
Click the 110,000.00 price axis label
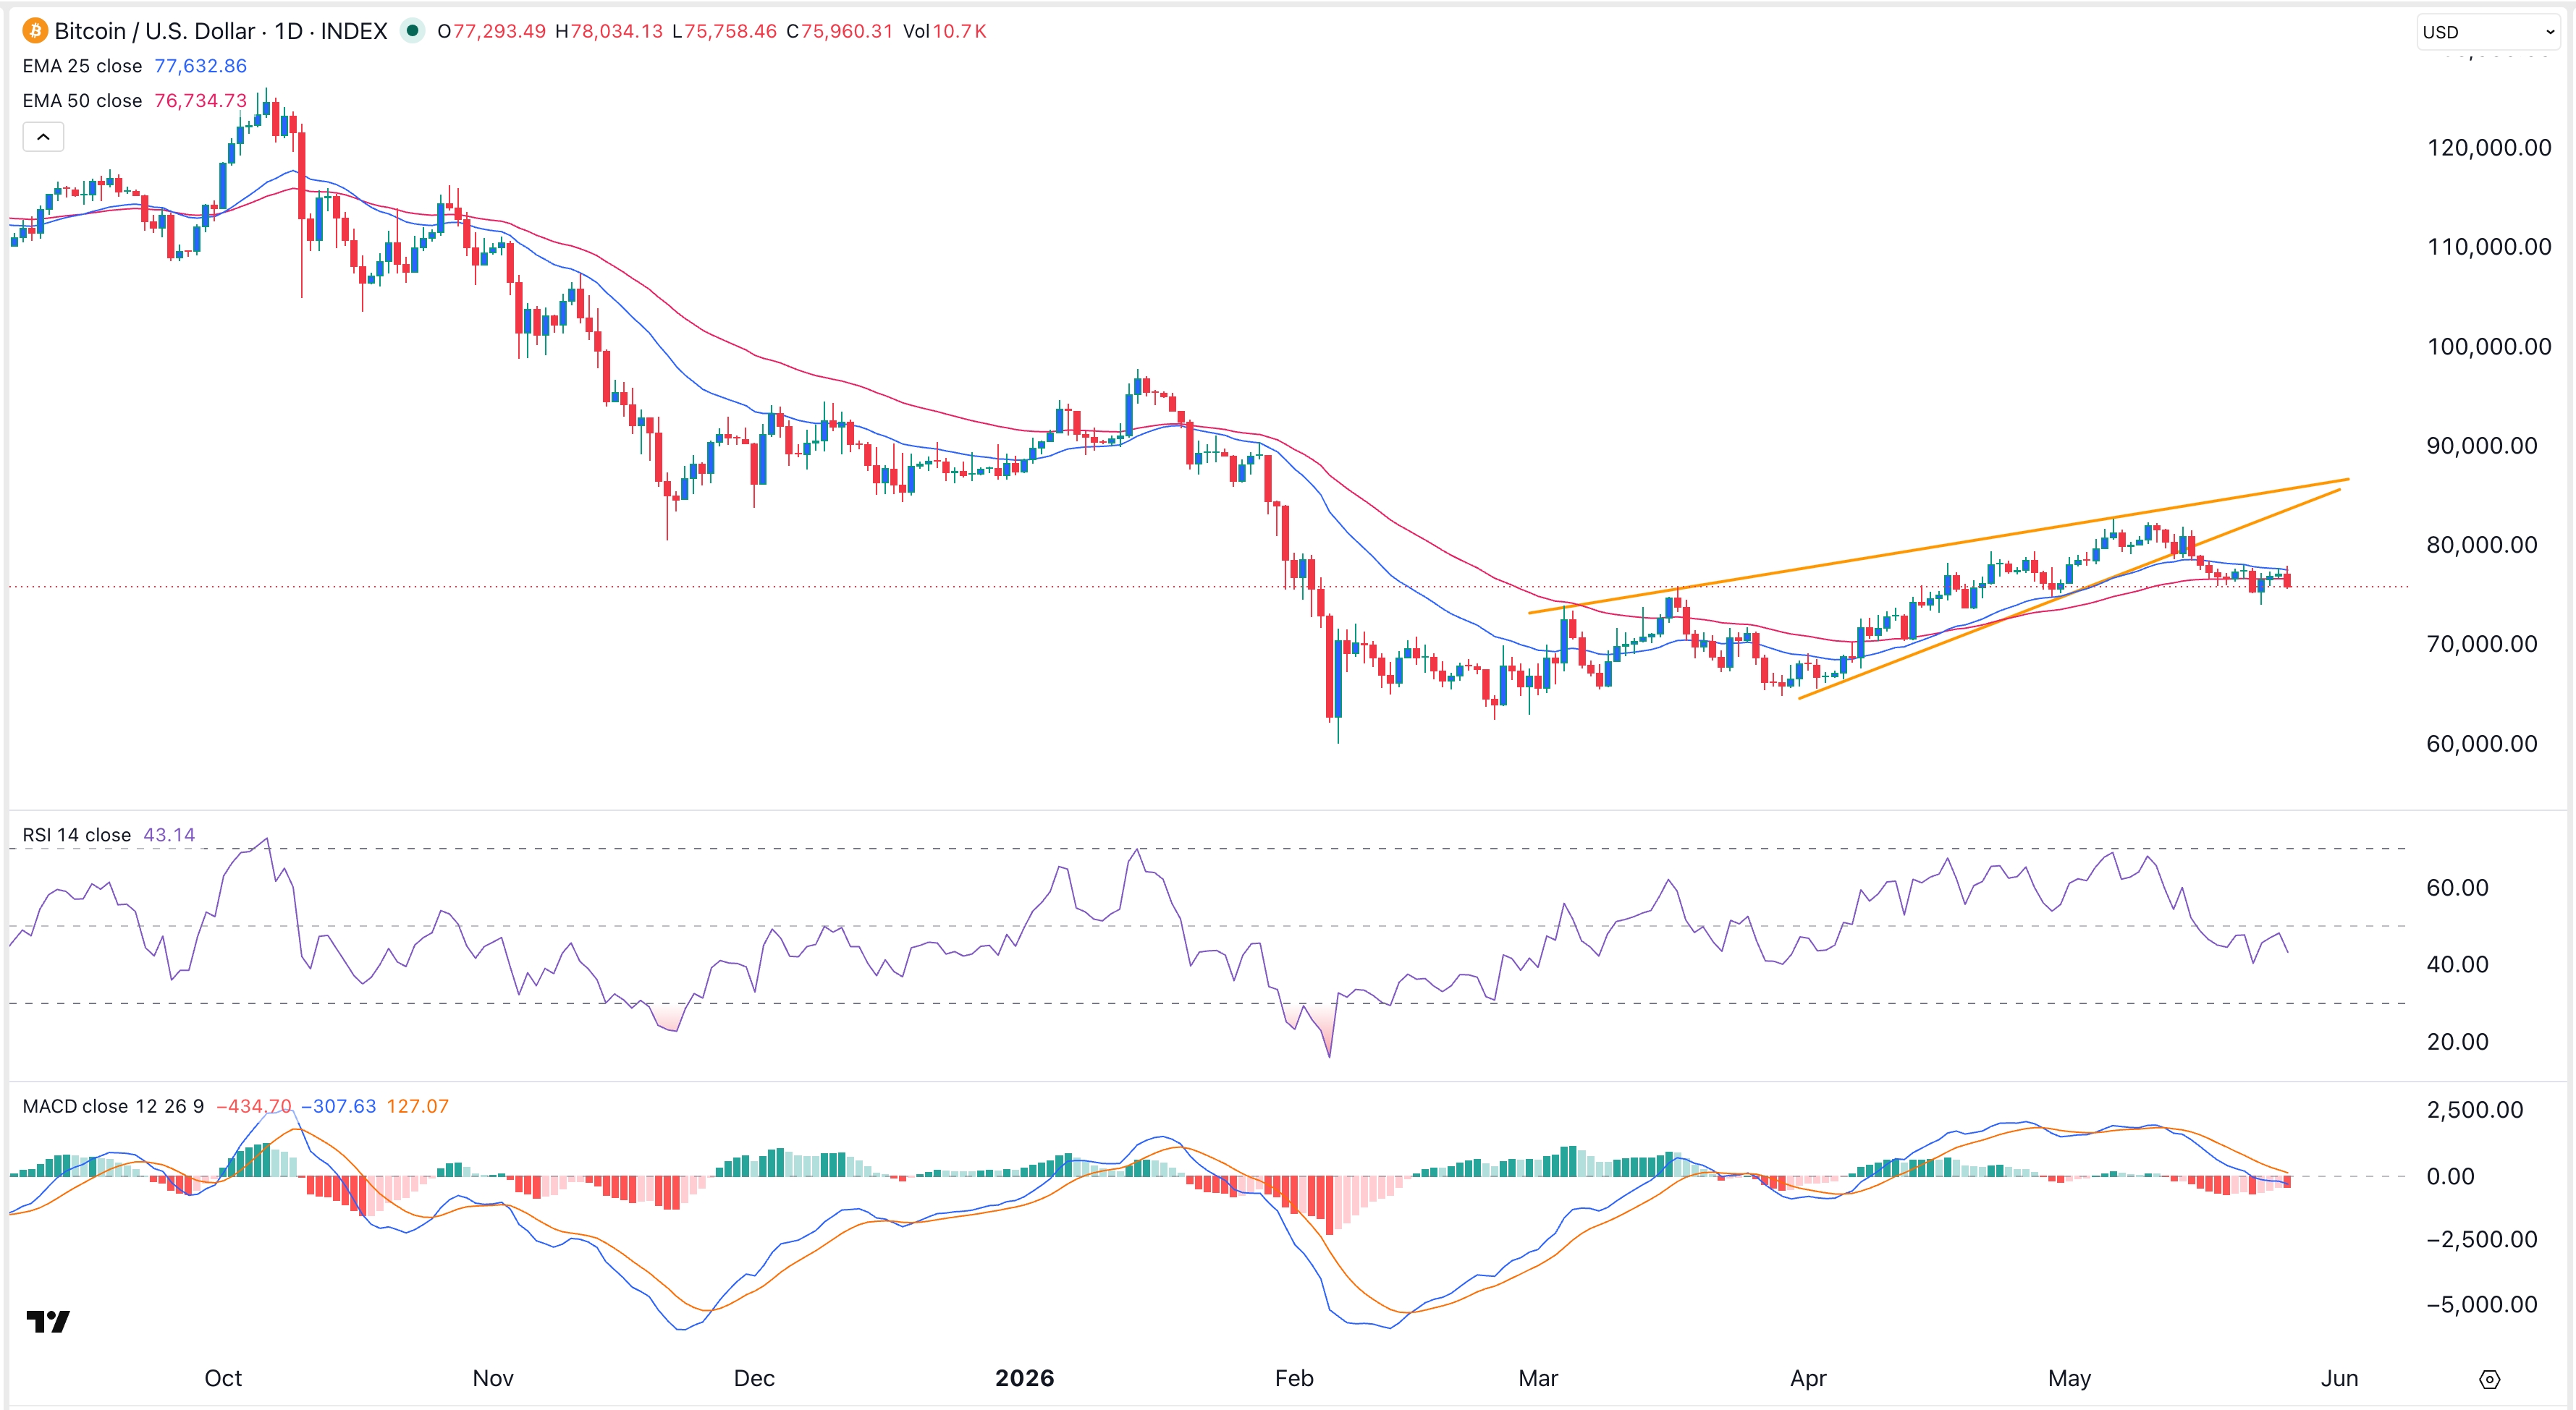[2489, 247]
